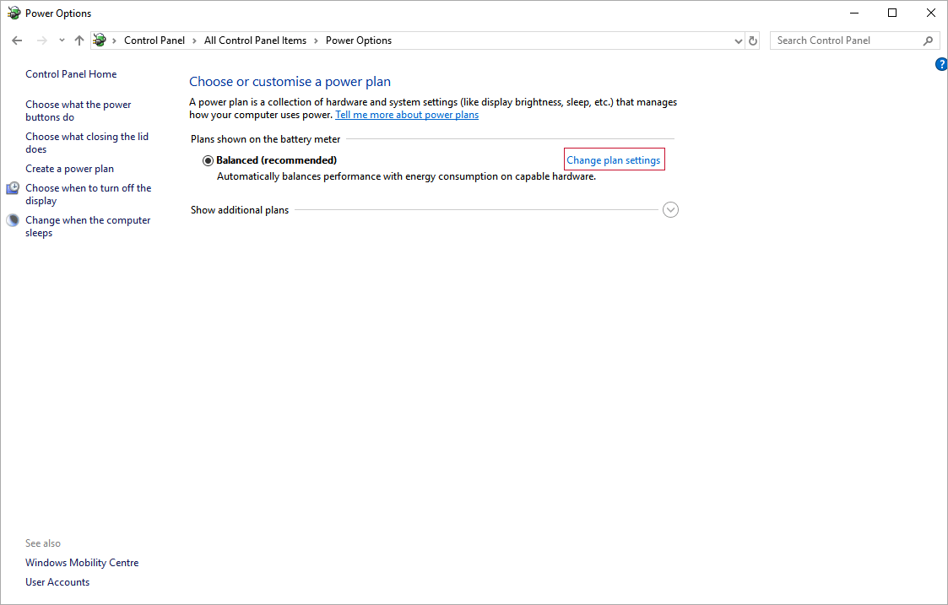Click the up one level arrow
Viewport: 948px width, 605px height.
79,41
